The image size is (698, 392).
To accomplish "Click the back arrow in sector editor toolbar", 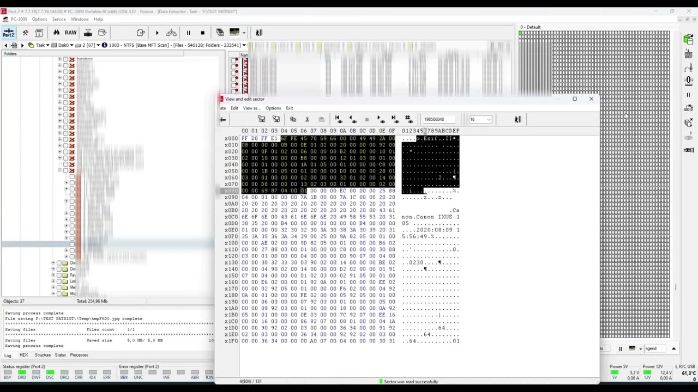I will 223,119.
